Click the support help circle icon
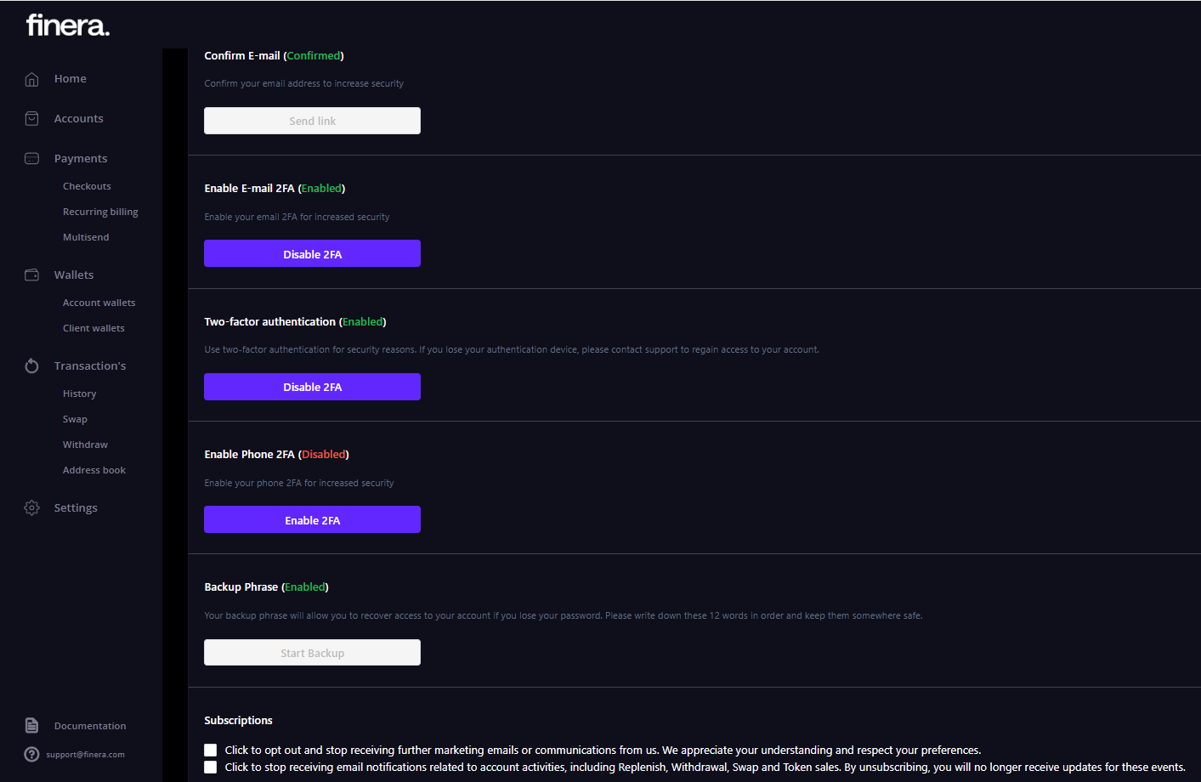Screen dimensions: 1201x782 32,755
